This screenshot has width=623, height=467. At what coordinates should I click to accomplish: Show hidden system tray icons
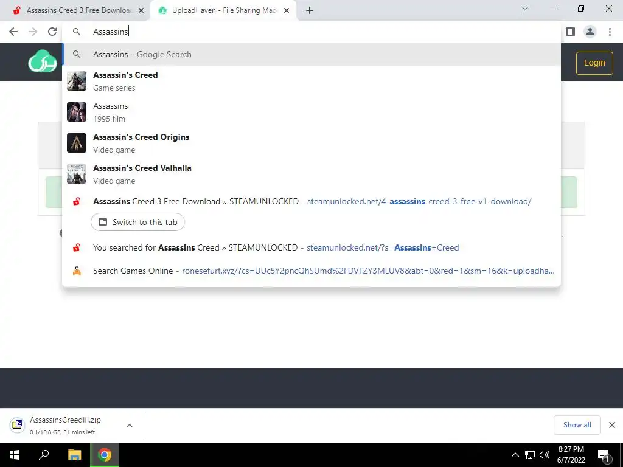point(515,455)
